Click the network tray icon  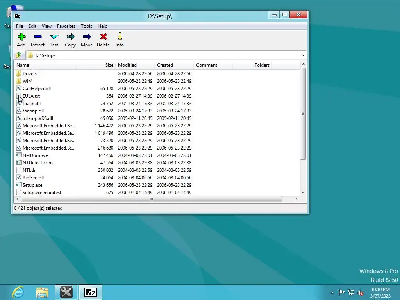(x=351, y=292)
